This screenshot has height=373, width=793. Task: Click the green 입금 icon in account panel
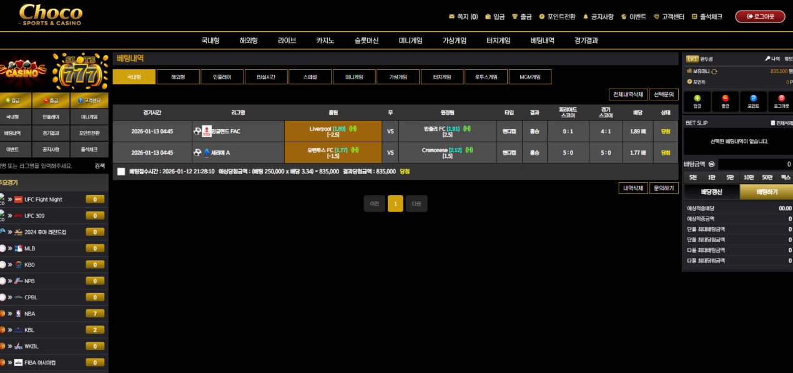(x=697, y=99)
